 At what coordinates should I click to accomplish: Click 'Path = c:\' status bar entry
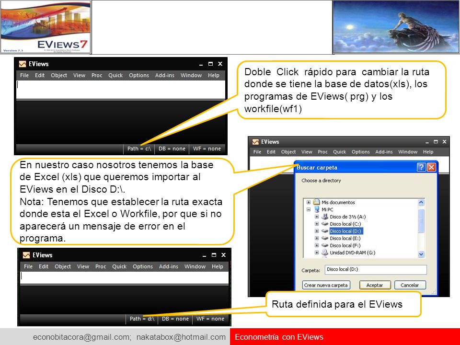tap(139, 149)
